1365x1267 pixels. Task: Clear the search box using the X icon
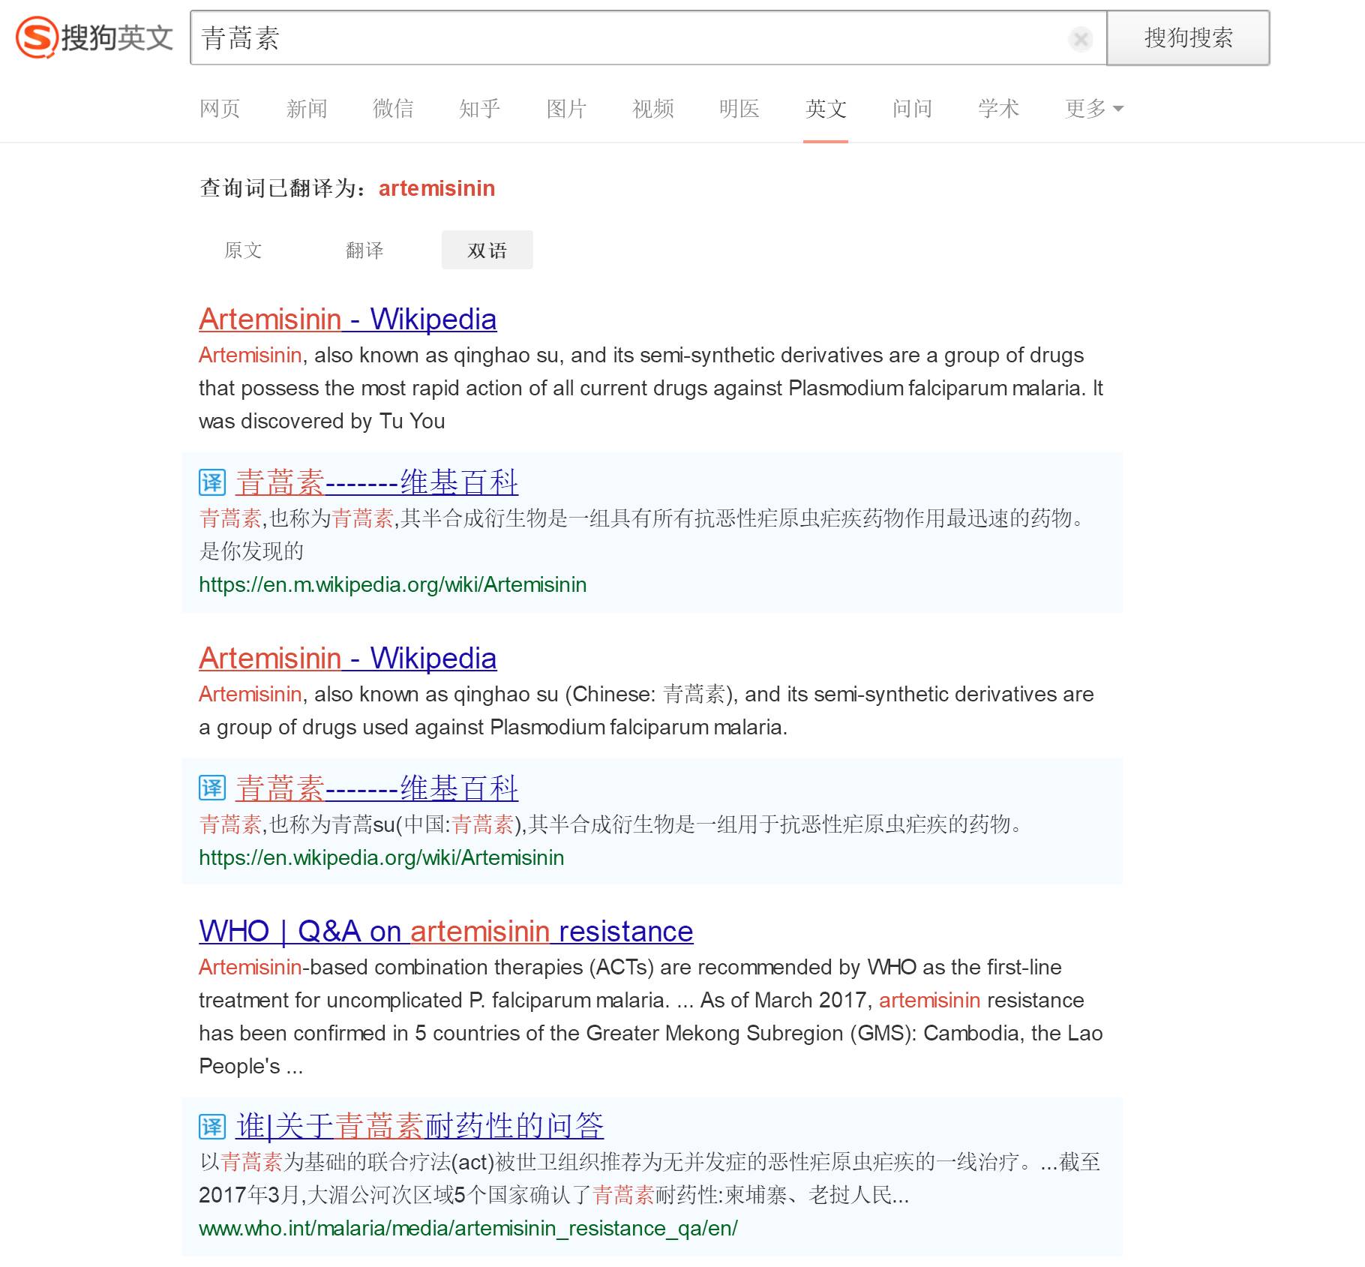click(x=1080, y=39)
